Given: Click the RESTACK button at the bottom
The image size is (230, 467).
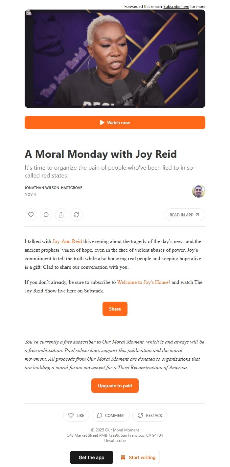Looking at the screenshot, I should click(x=149, y=415).
